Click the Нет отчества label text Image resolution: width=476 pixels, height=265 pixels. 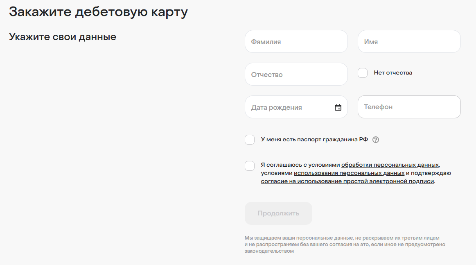click(393, 73)
